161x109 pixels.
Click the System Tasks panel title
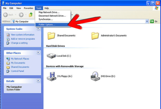tap(14, 29)
